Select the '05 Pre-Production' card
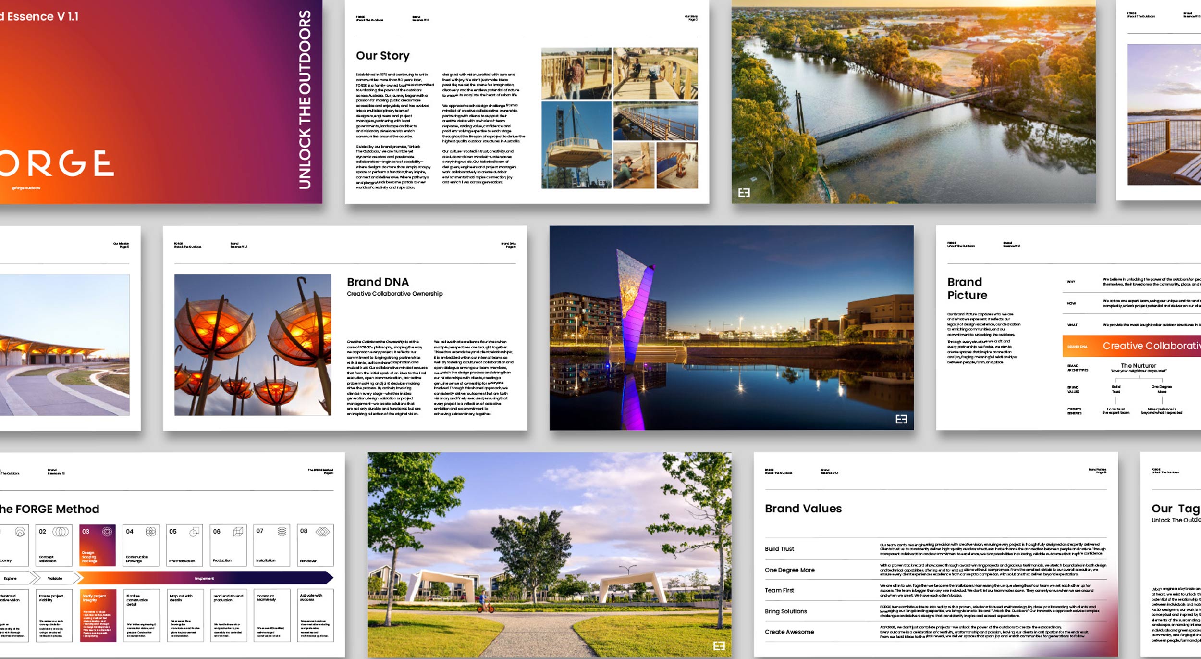The image size is (1201, 659). (185, 545)
